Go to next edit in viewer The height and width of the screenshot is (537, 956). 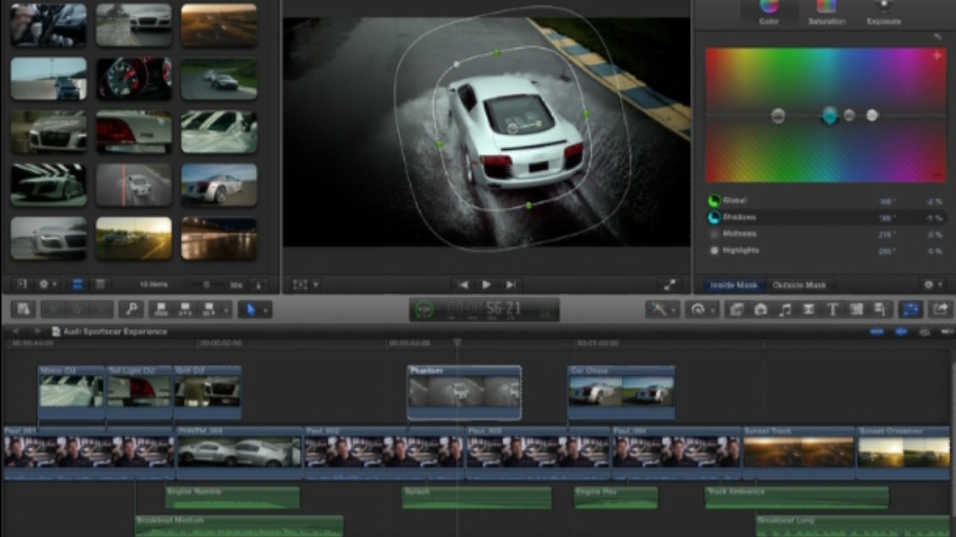tap(511, 285)
